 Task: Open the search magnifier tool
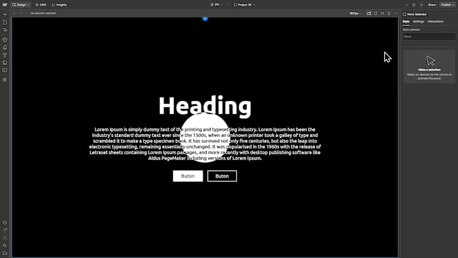click(5, 246)
